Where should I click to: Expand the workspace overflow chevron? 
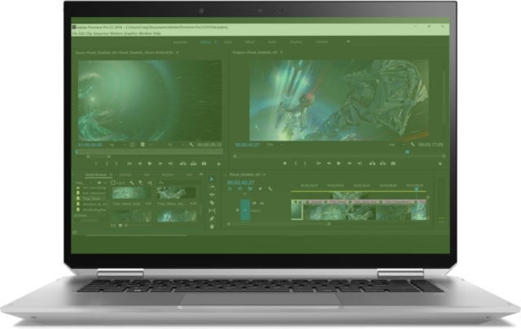pyautogui.click(x=348, y=41)
